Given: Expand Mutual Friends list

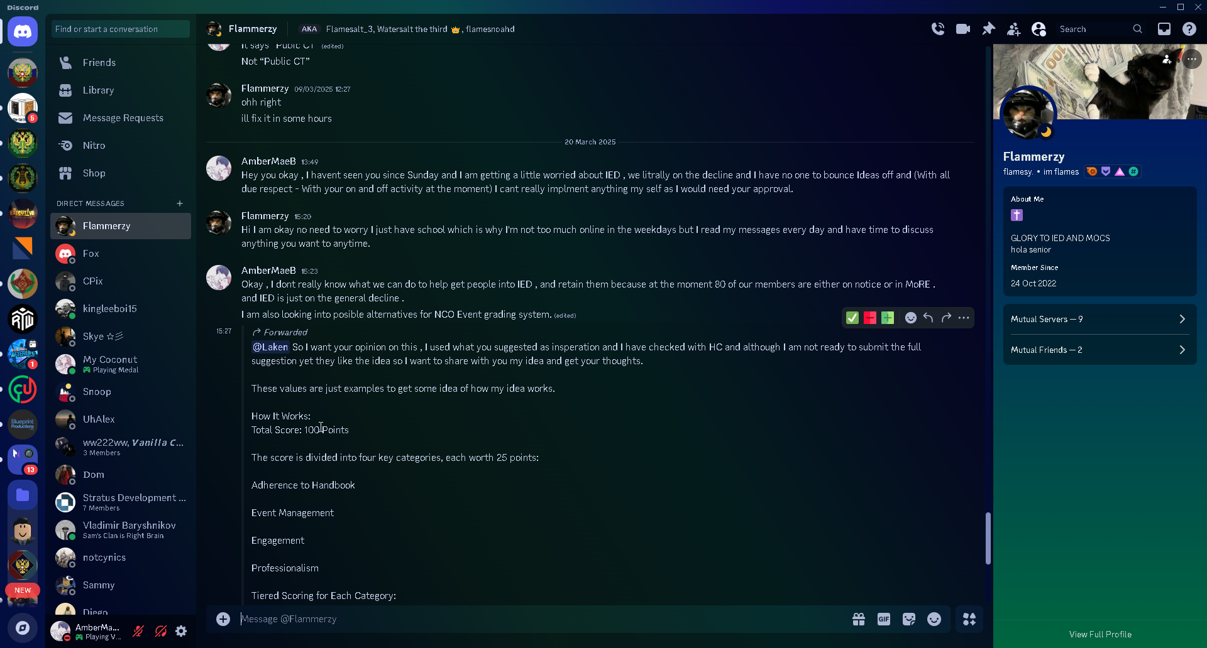Looking at the screenshot, I should (x=1100, y=350).
